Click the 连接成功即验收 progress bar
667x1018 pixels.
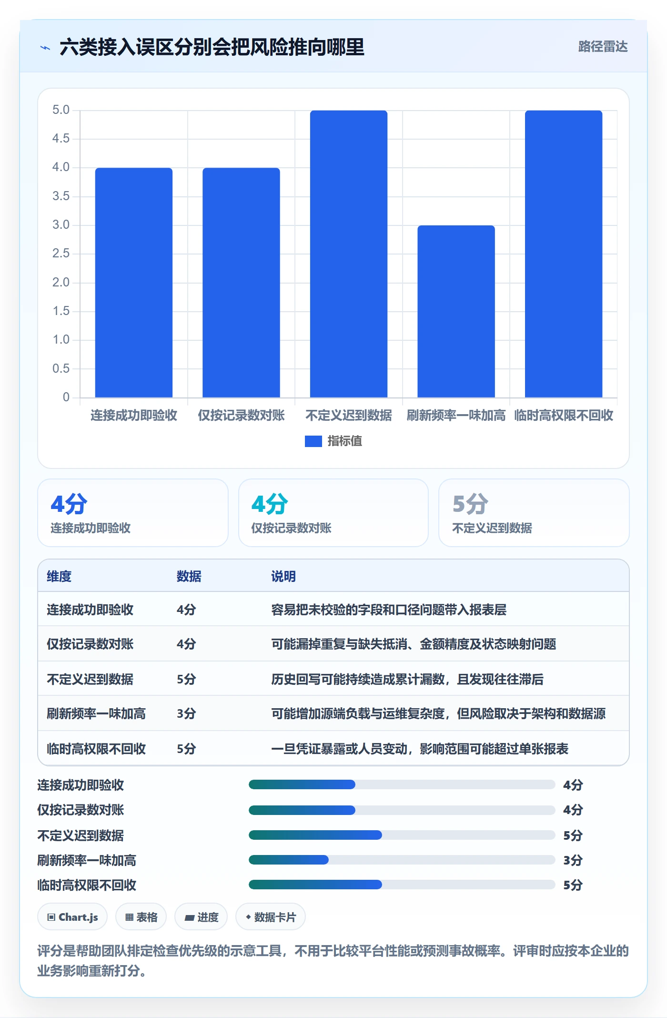402,784
